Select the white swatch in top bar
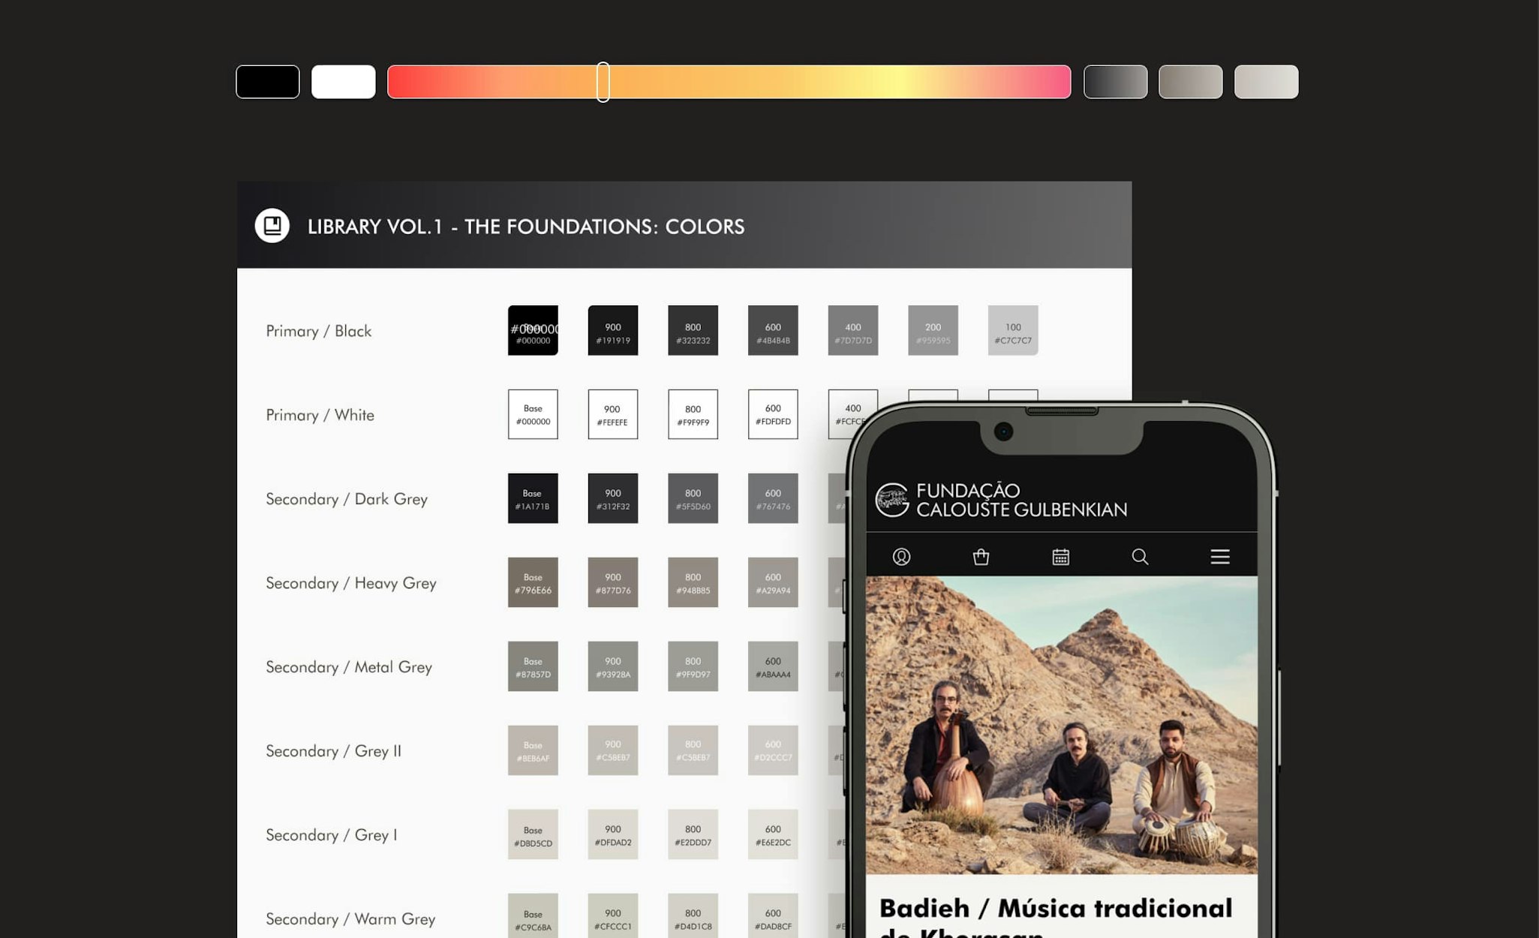The height and width of the screenshot is (938, 1539). [x=344, y=82]
